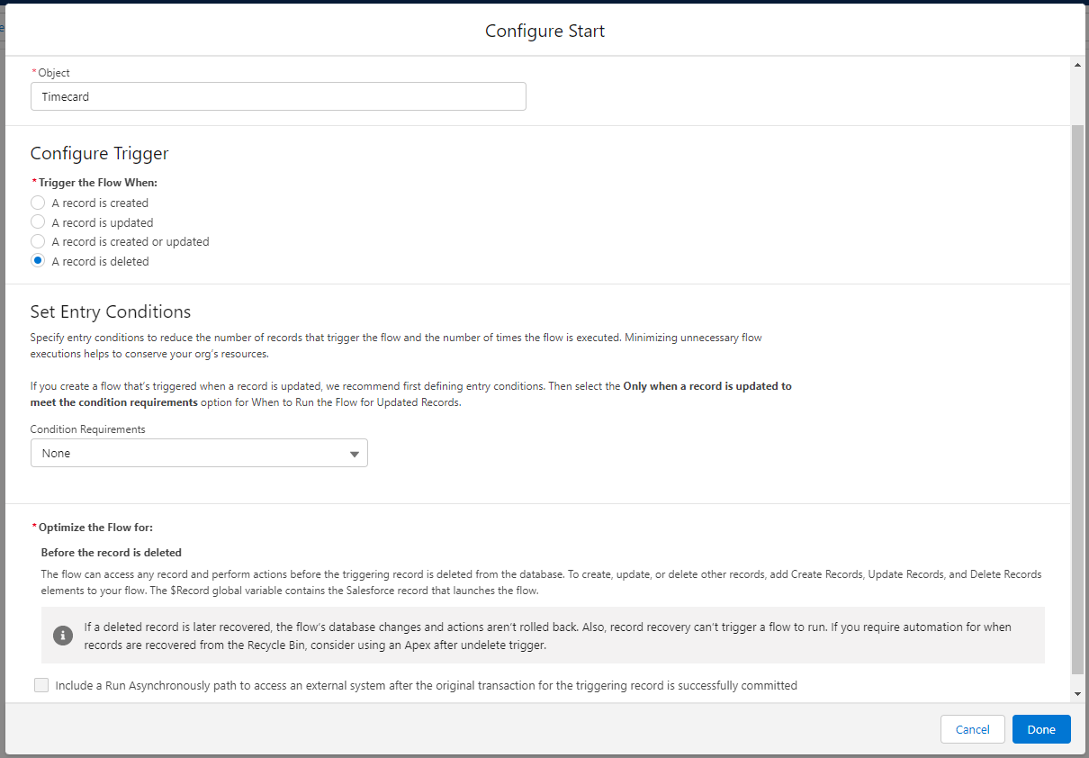Click the dialog's vertical scrollbar thumb
Screen dimensions: 1089x758
click(x=1077, y=396)
